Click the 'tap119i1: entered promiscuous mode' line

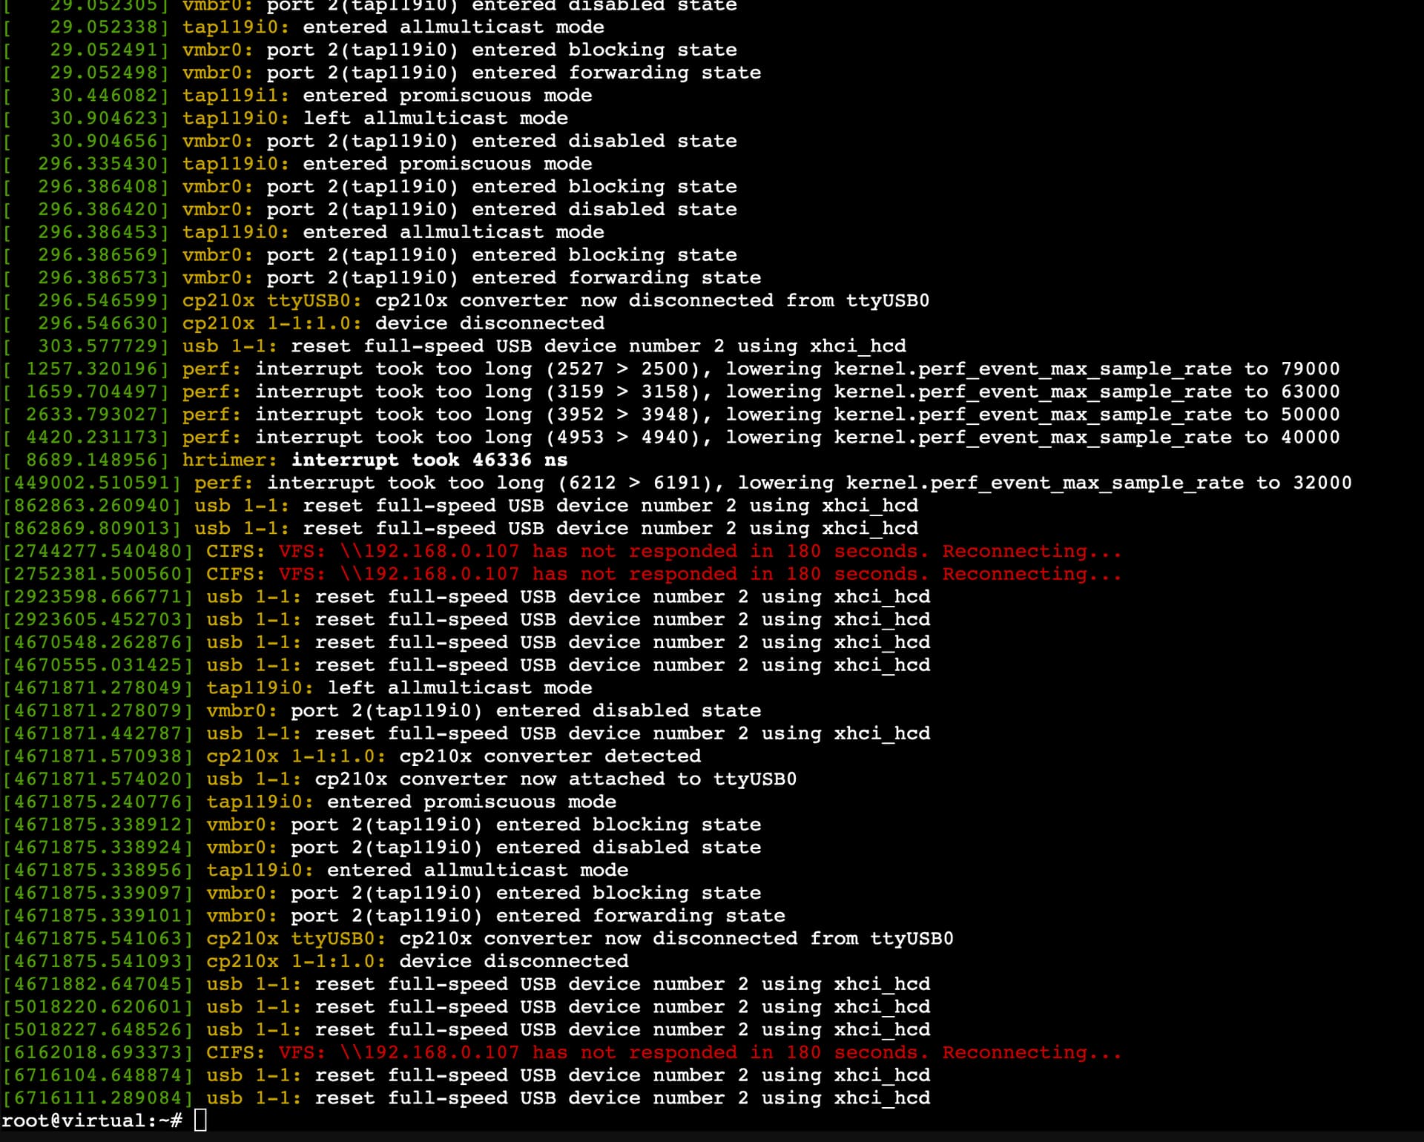[x=387, y=96]
